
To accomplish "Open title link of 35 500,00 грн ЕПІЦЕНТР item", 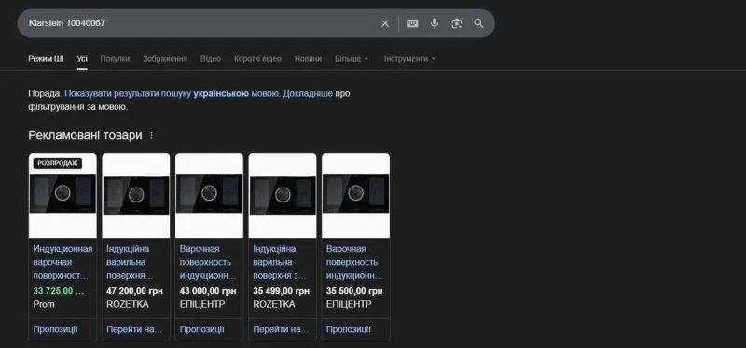I will [x=354, y=262].
